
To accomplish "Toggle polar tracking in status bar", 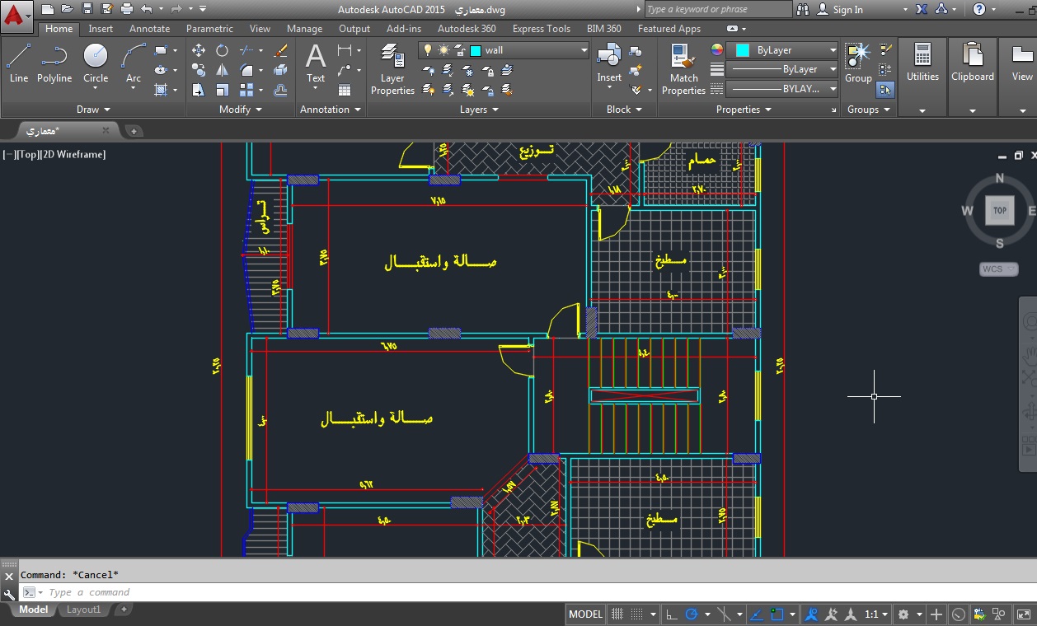I will 692,614.
